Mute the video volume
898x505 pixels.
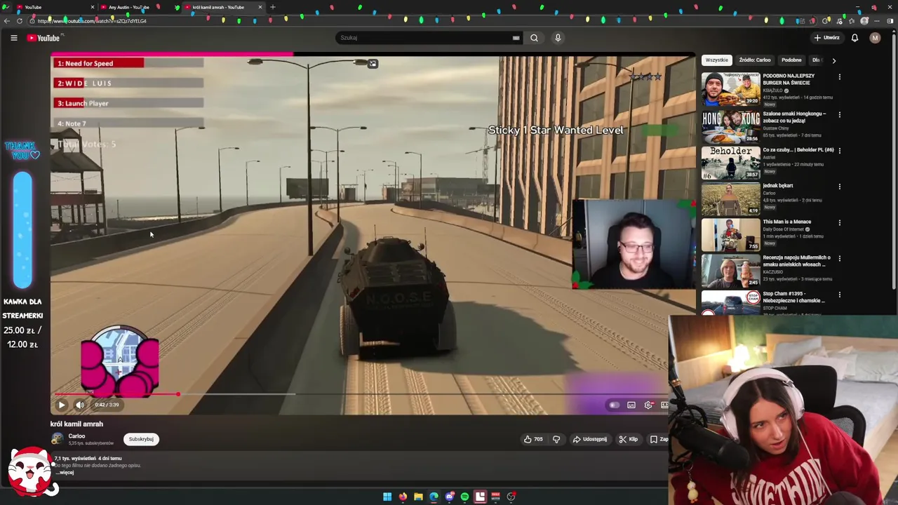pyautogui.click(x=80, y=405)
